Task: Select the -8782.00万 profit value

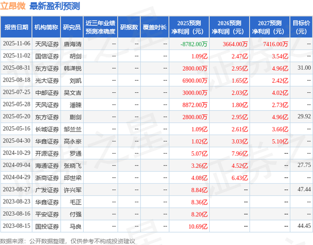Action: (194, 44)
